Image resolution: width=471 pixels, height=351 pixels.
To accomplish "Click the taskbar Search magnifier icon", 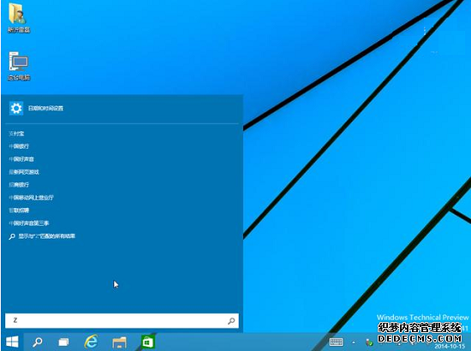I will pyautogui.click(x=37, y=342).
